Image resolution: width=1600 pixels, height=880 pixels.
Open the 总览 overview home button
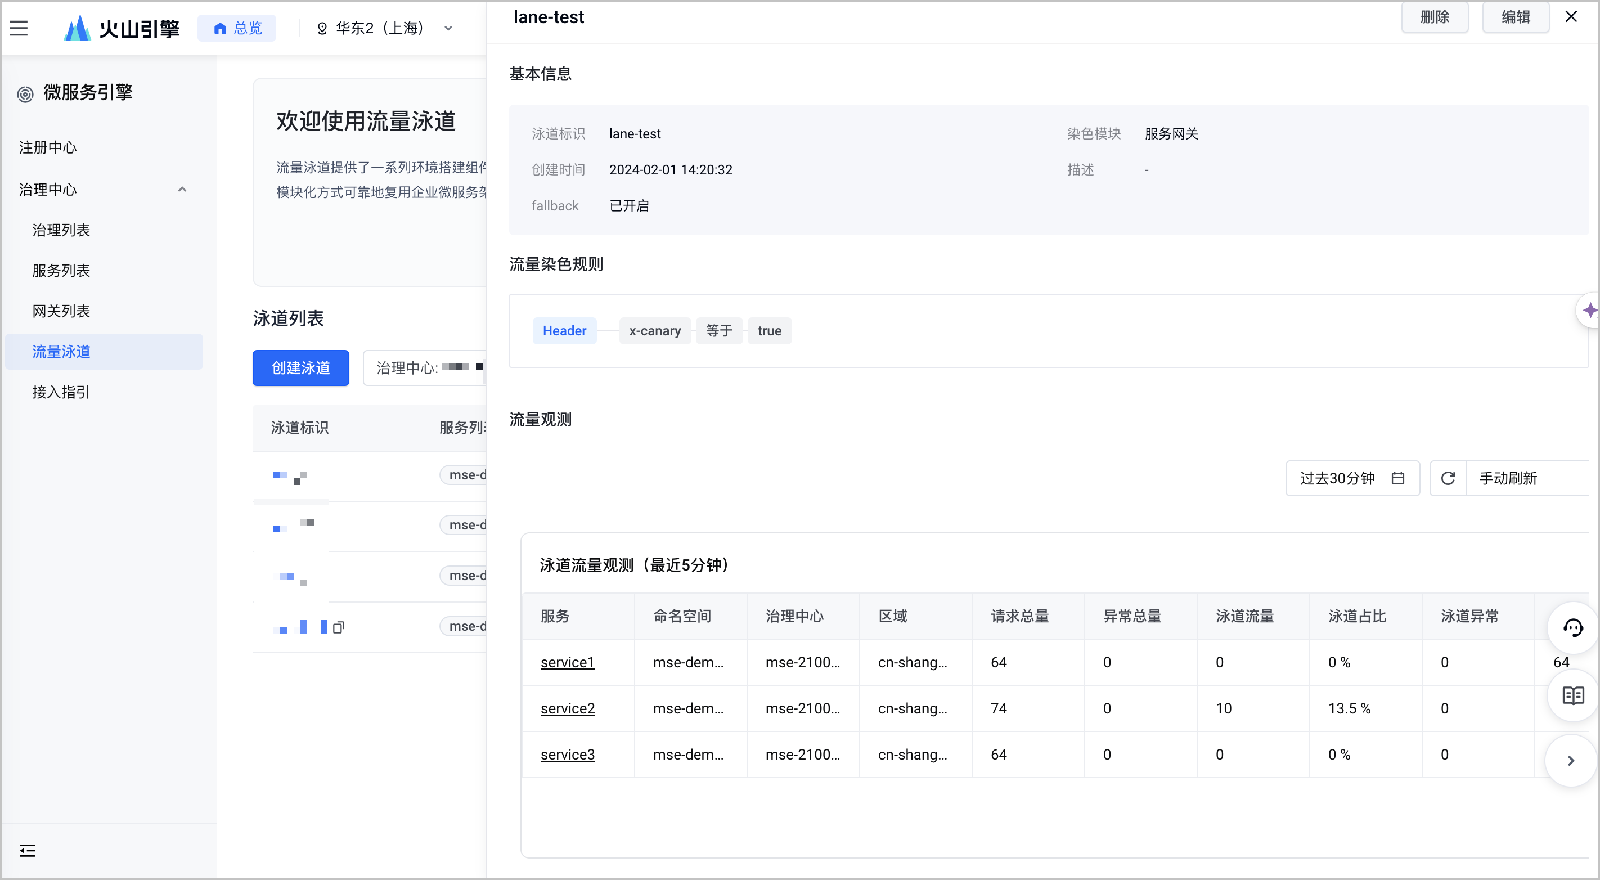pyautogui.click(x=237, y=28)
